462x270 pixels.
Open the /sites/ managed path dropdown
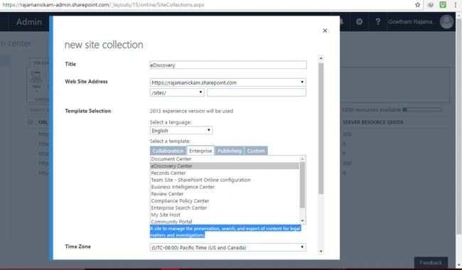[x=177, y=92]
